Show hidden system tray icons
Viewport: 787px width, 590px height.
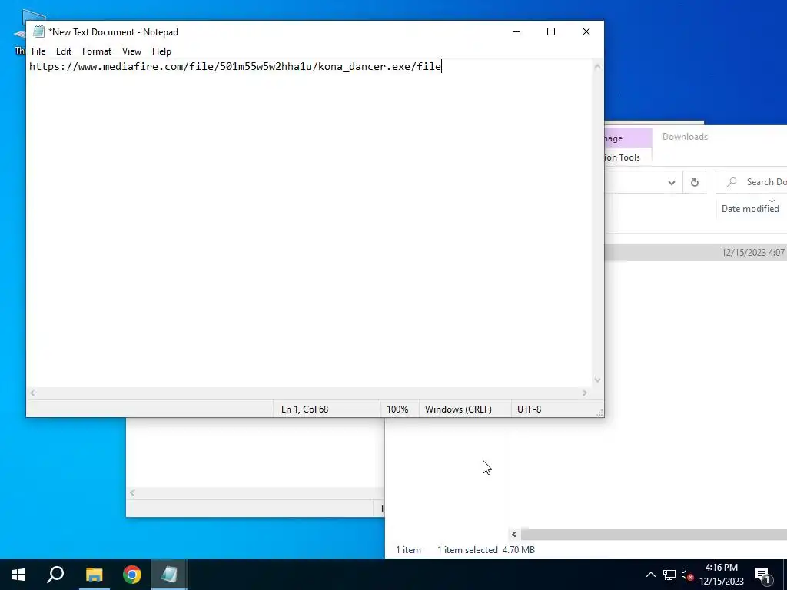click(x=650, y=575)
